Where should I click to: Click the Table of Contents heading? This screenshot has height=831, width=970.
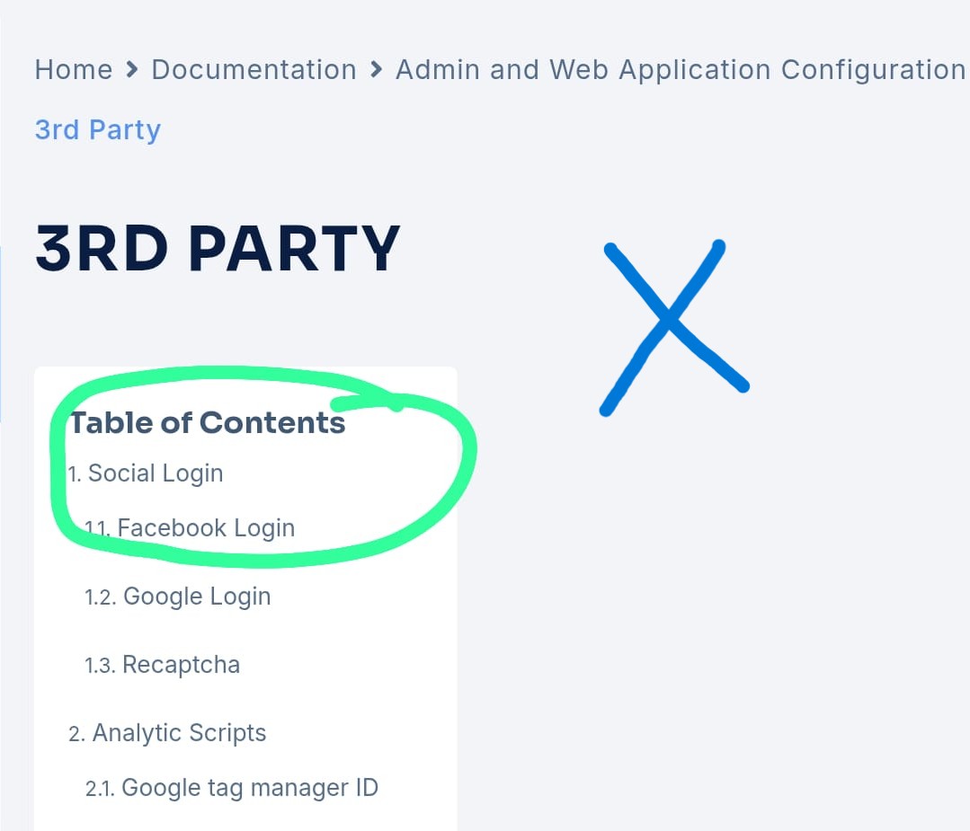(208, 423)
